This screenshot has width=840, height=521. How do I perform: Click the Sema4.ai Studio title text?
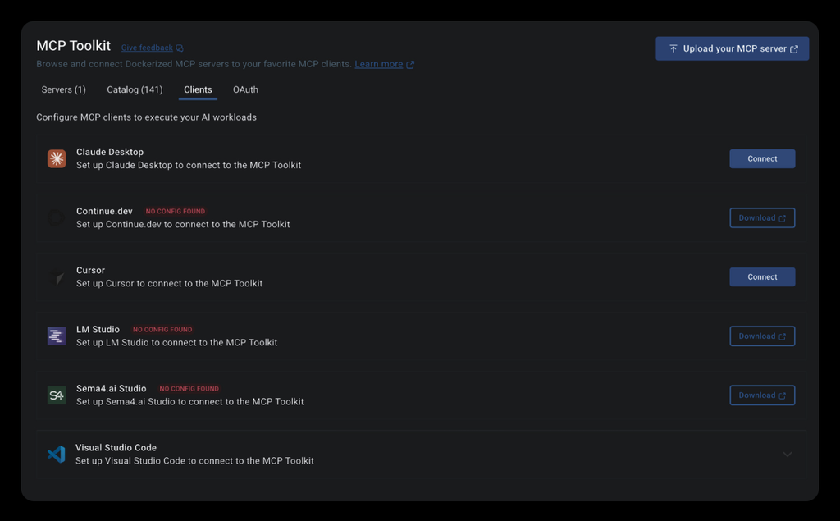coord(111,389)
